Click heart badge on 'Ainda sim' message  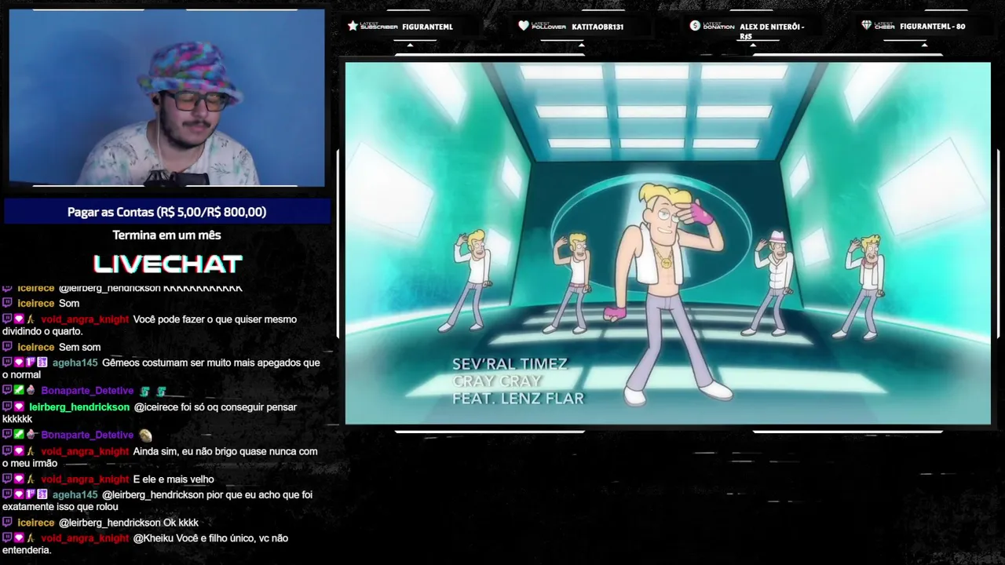pos(19,451)
